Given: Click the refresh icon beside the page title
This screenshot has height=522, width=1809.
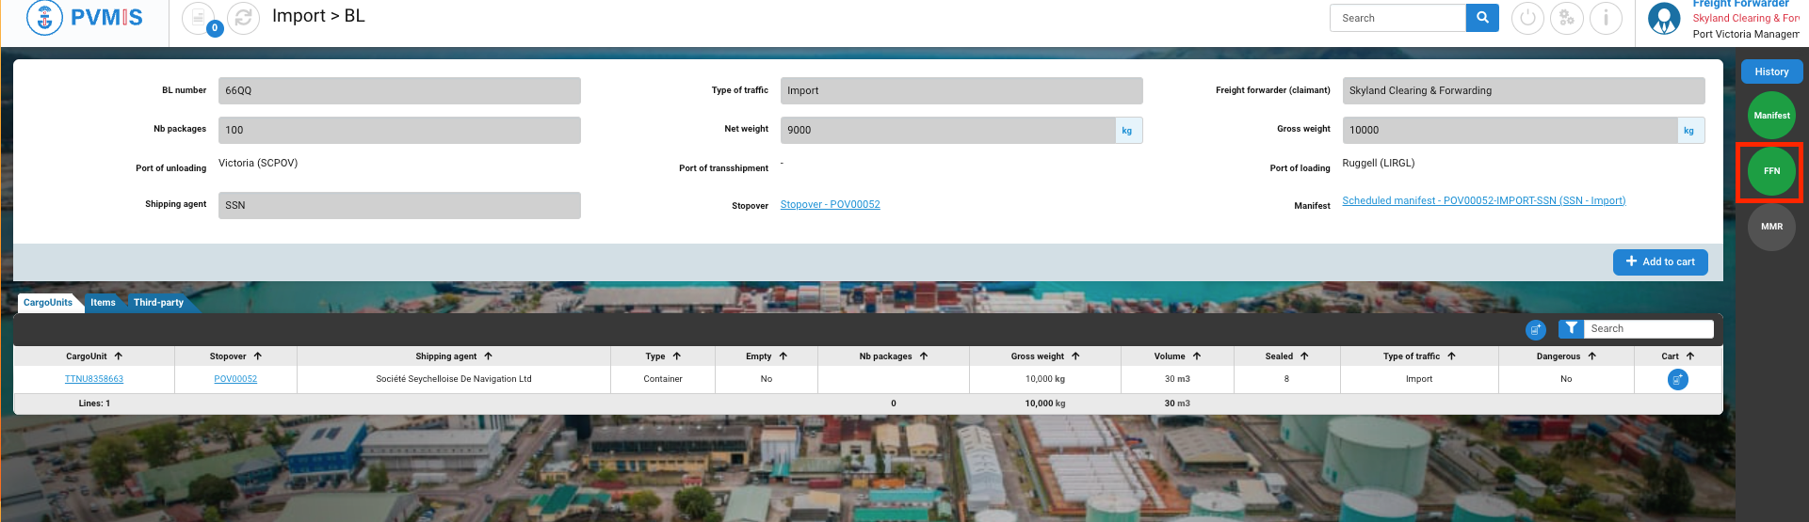Looking at the screenshot, I should 243,18.
